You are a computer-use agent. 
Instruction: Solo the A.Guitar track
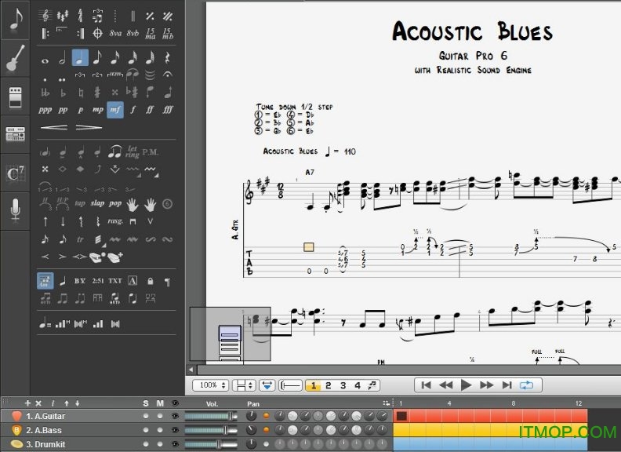point(146,416)
